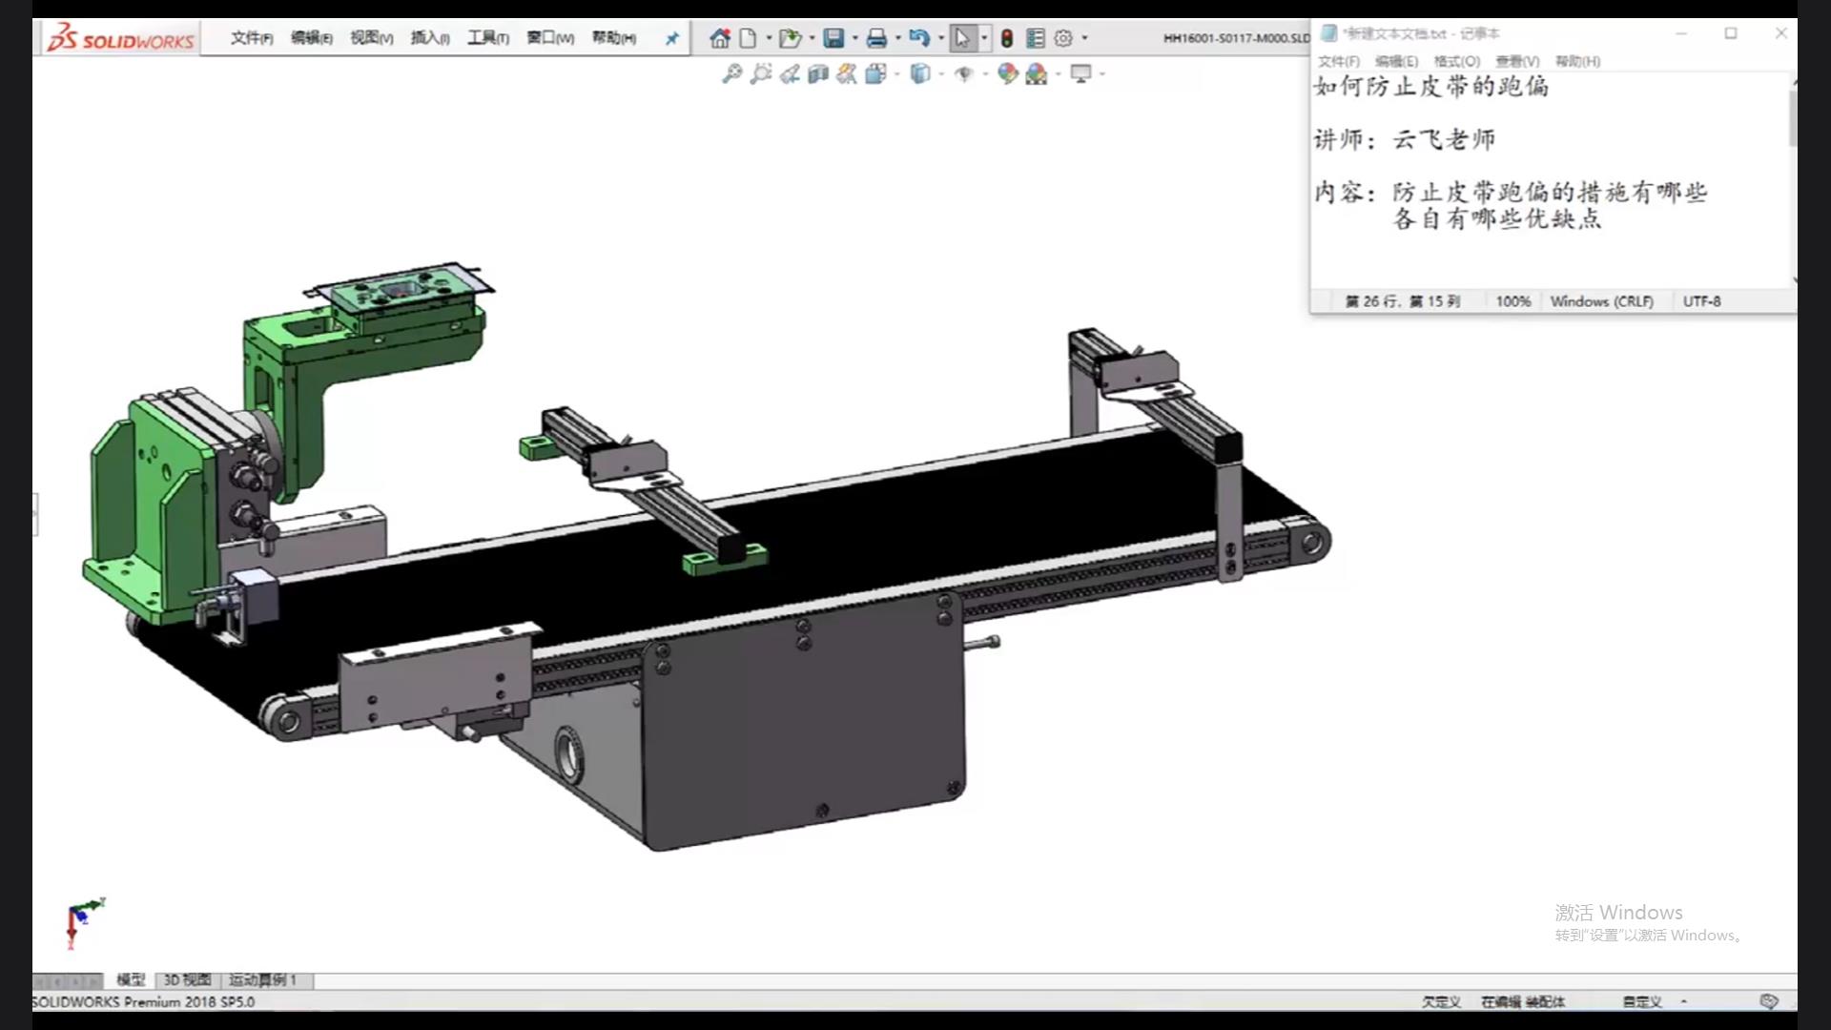
Task: Expand the Undo history dropdown arrow
Action: (x=940, y=38)
